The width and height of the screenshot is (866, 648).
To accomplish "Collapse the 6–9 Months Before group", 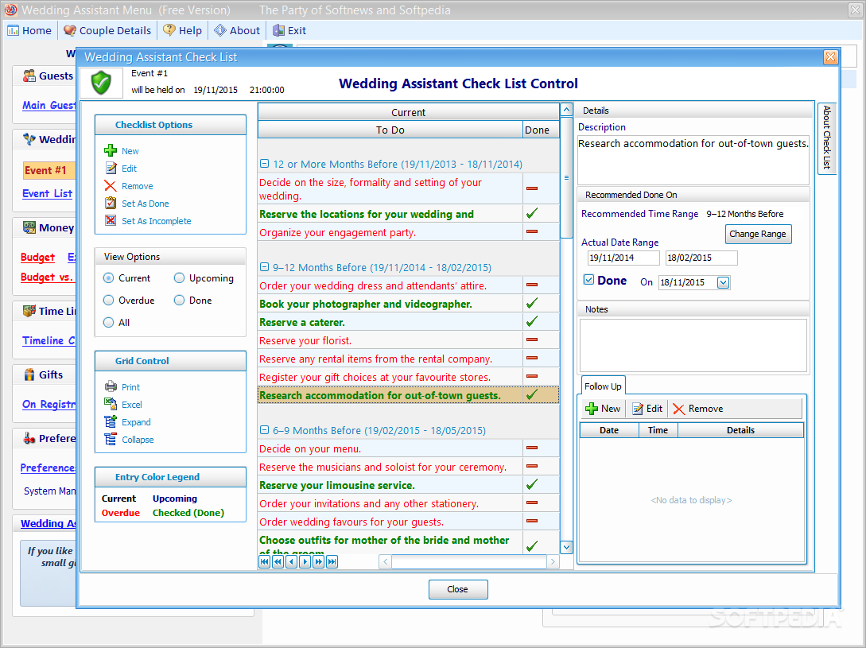I will 264,430.
